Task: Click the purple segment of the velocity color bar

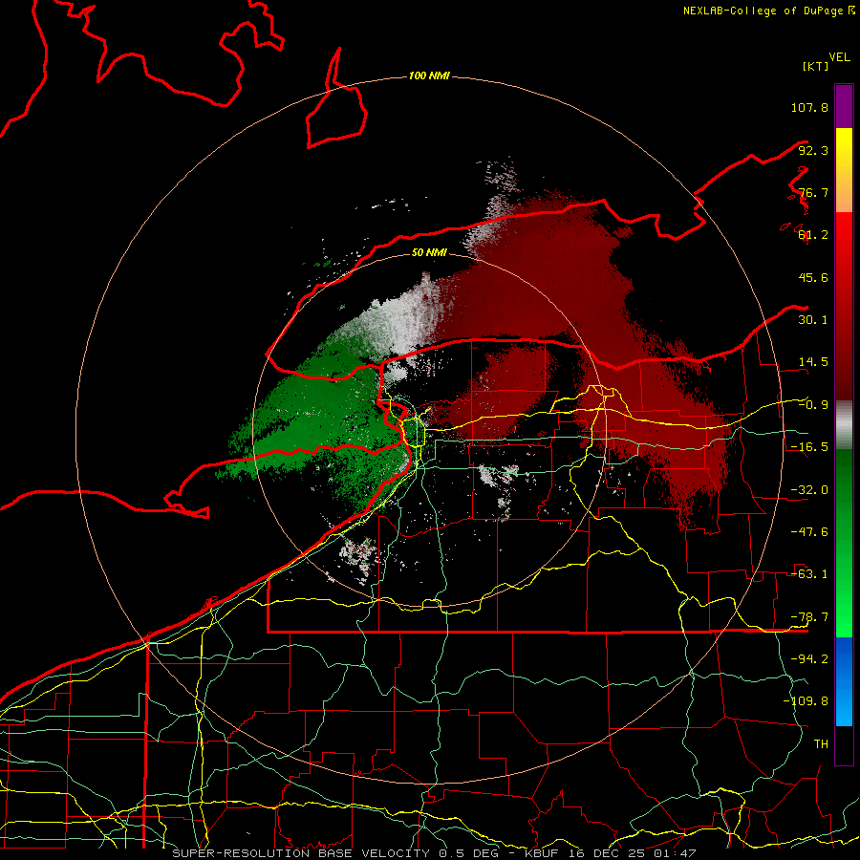Action: [844, 106]
